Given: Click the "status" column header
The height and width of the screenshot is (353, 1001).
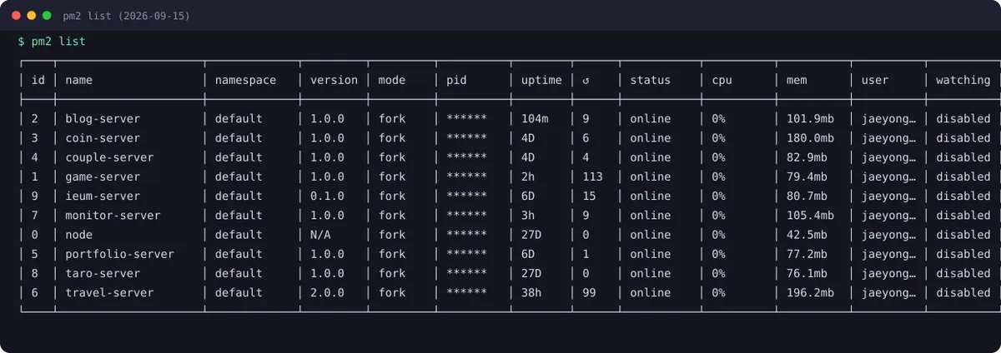Looking at the screenshot, I should [x=650, y=80].
